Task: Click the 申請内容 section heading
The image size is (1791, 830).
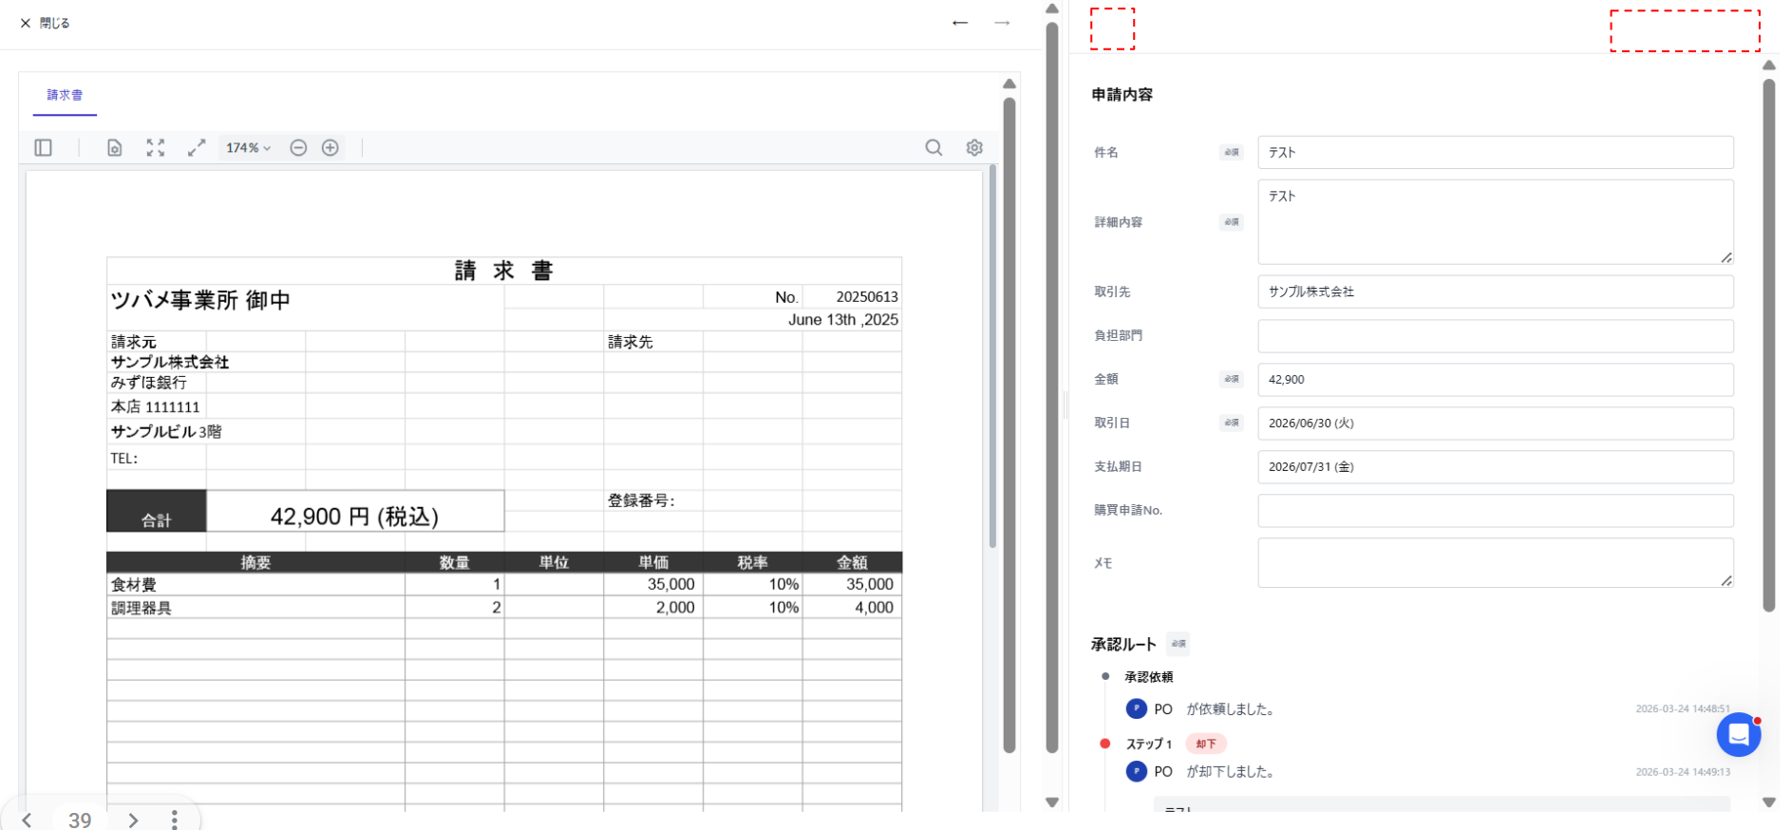Action: 1122,94
